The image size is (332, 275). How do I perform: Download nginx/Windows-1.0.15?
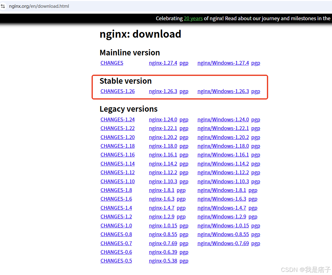[223, 226]
